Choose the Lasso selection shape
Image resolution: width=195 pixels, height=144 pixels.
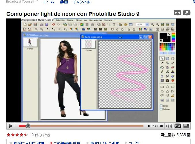162,96
